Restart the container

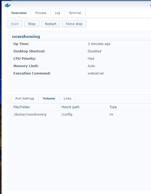pyautogui.click(x=50, y=24)
